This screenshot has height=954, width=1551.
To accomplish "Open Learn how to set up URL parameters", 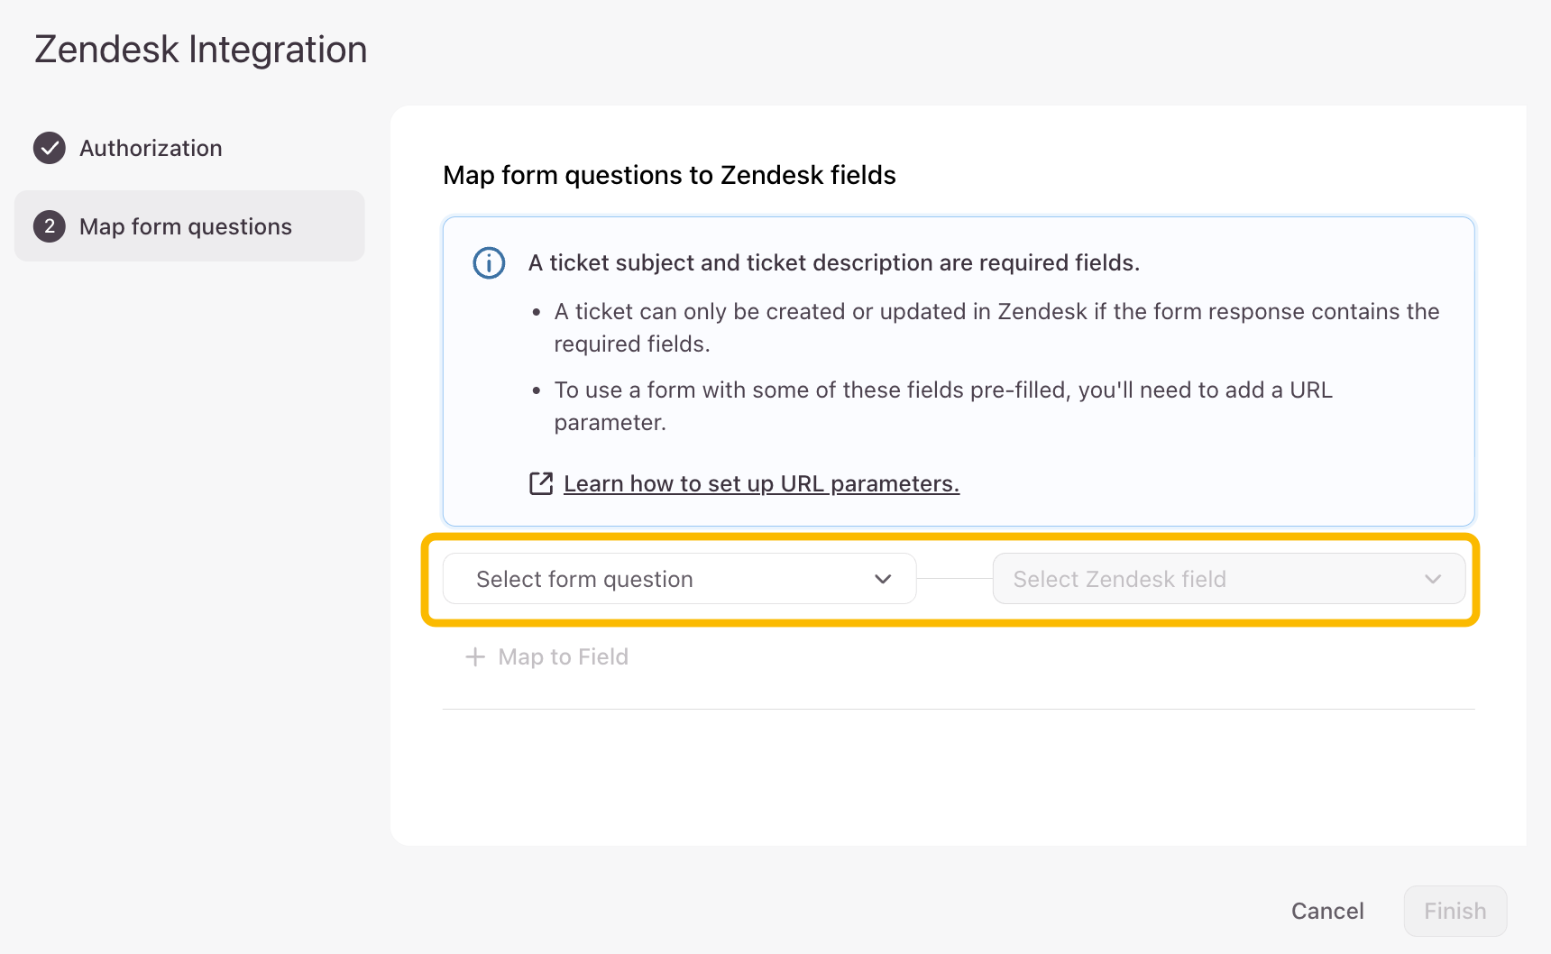I will [x=761, y=484].
